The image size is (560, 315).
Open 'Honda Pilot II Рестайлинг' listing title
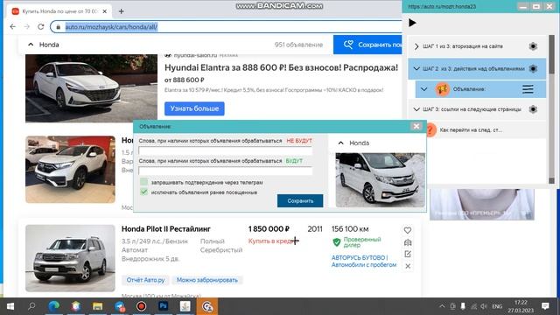tap(166, 229)
